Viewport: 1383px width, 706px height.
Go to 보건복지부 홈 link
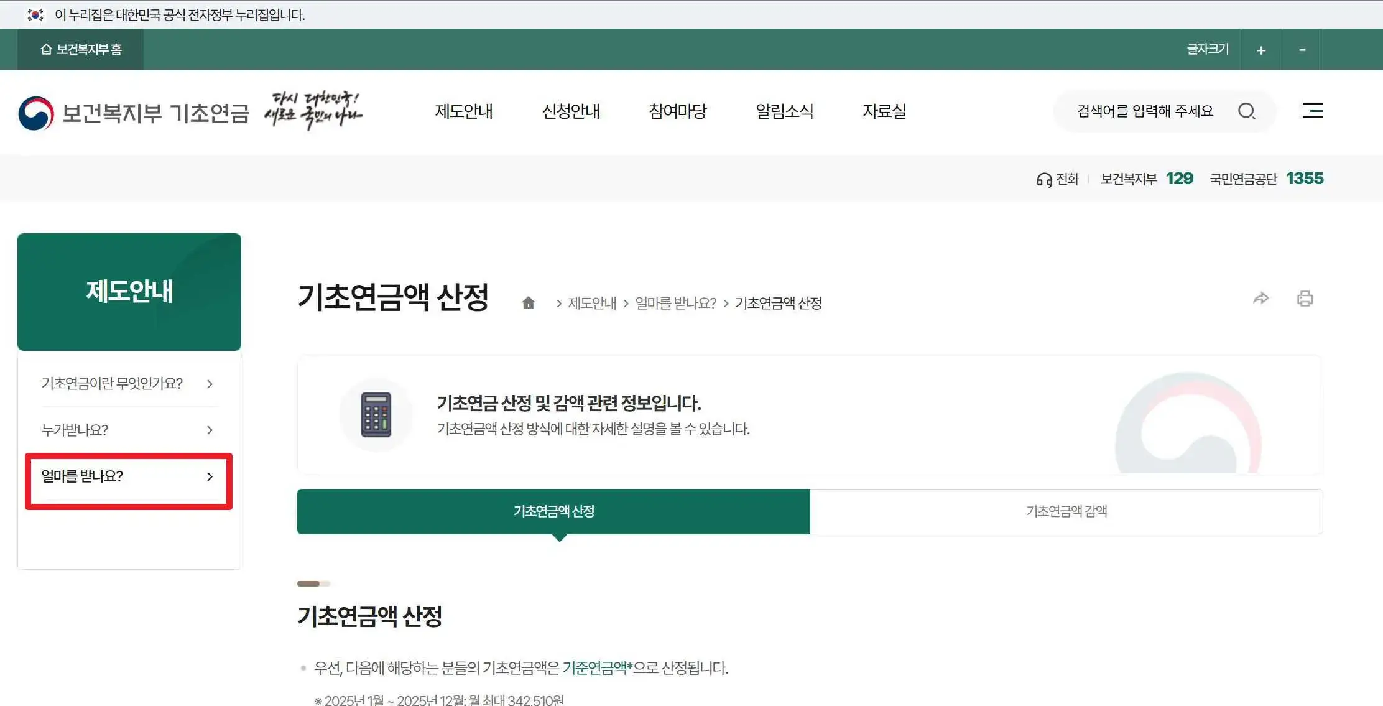pyautogui.click(x=81, y=50)
